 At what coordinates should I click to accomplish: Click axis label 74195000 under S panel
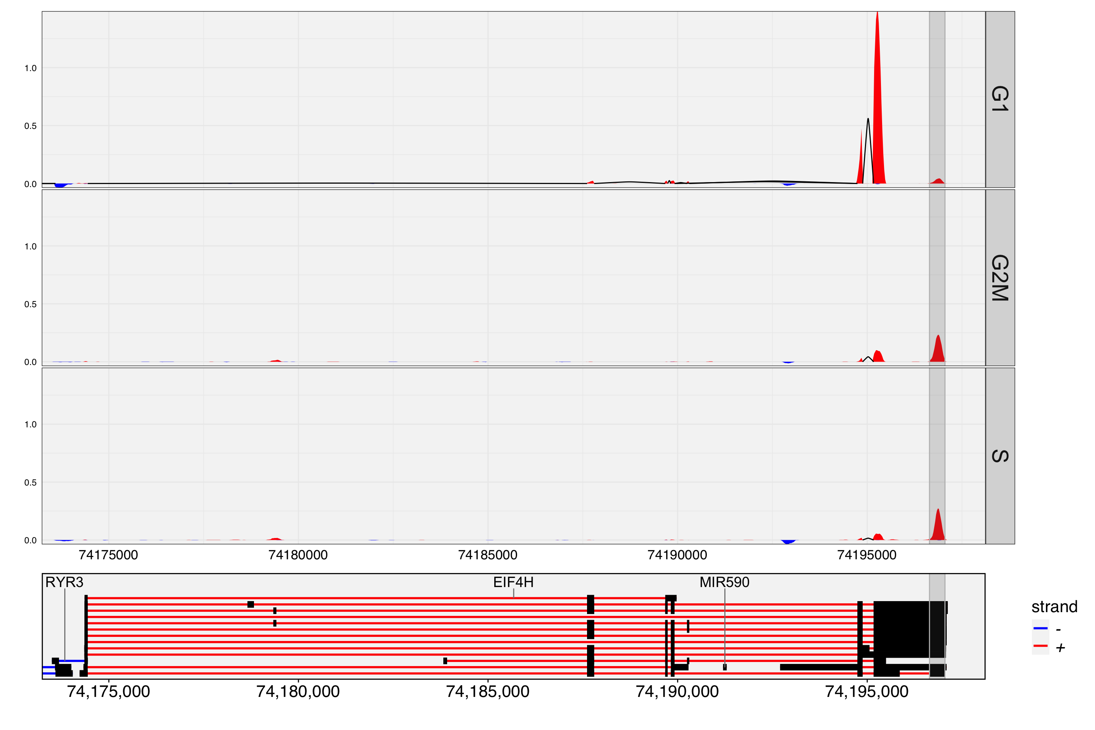[866, 555]
